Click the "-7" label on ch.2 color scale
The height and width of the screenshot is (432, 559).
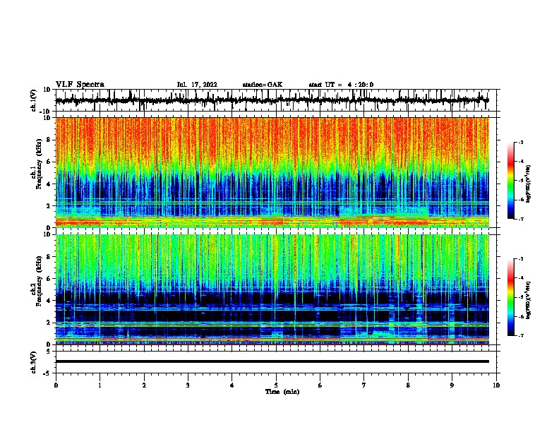coord(520,335)
